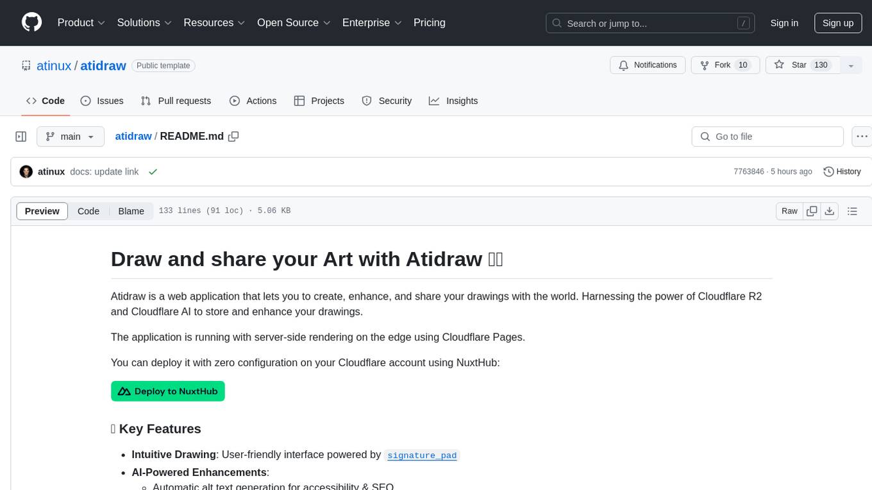Image resolution: width=872 pixels, height=490 pixels.
Task: Go to Pricing page
Action: (430, 22)
